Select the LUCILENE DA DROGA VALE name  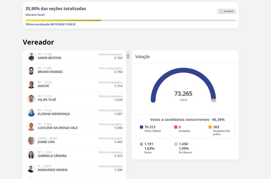57,128
